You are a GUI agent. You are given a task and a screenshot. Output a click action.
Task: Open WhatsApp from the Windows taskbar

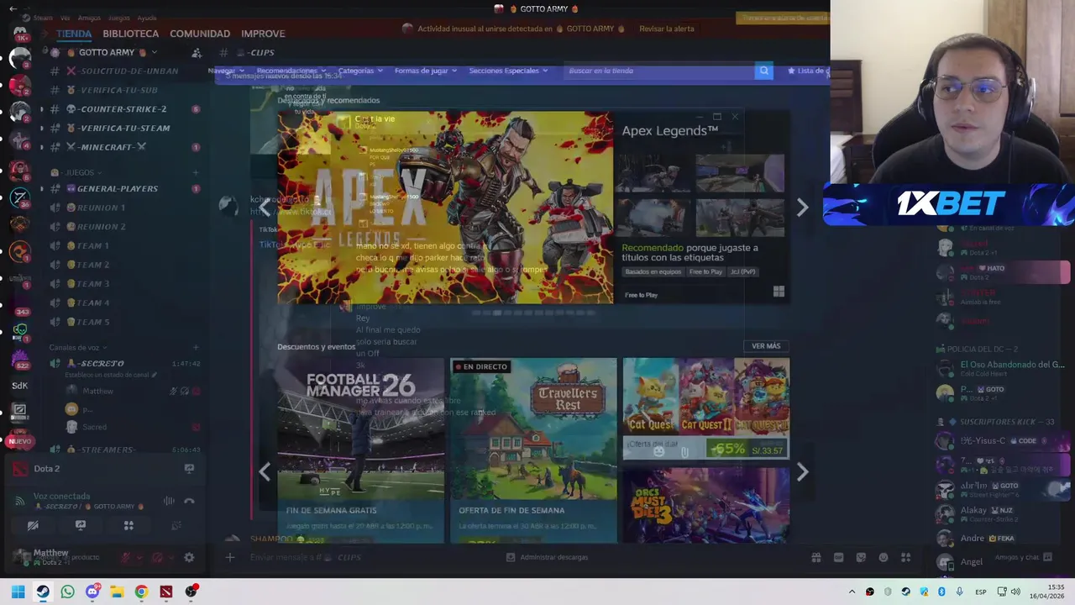point(67,592)
